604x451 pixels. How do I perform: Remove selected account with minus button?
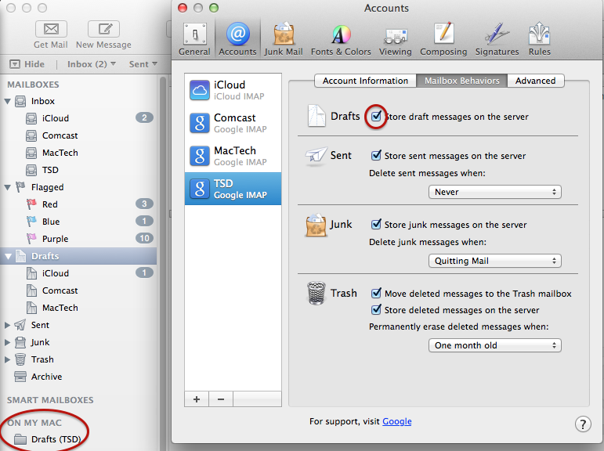pos(221,399)
